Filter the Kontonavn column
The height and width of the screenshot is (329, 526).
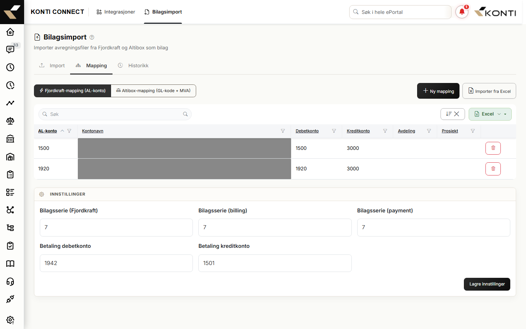(x=283, y=131)
